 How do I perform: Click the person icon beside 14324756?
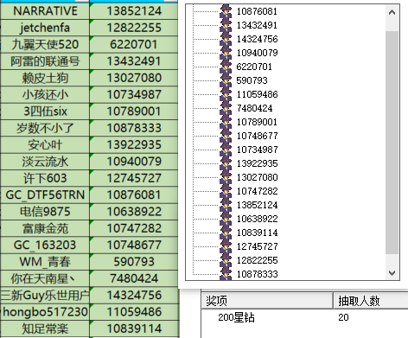[x=226, y=39]
